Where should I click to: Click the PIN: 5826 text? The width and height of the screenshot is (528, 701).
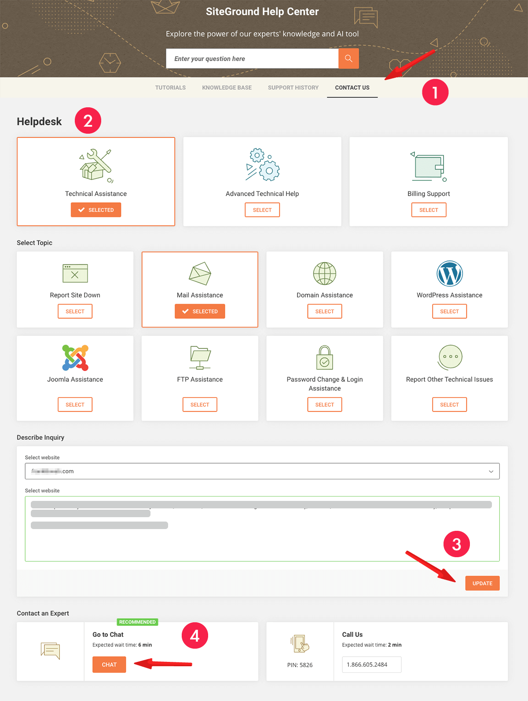[x=300, y=665]
